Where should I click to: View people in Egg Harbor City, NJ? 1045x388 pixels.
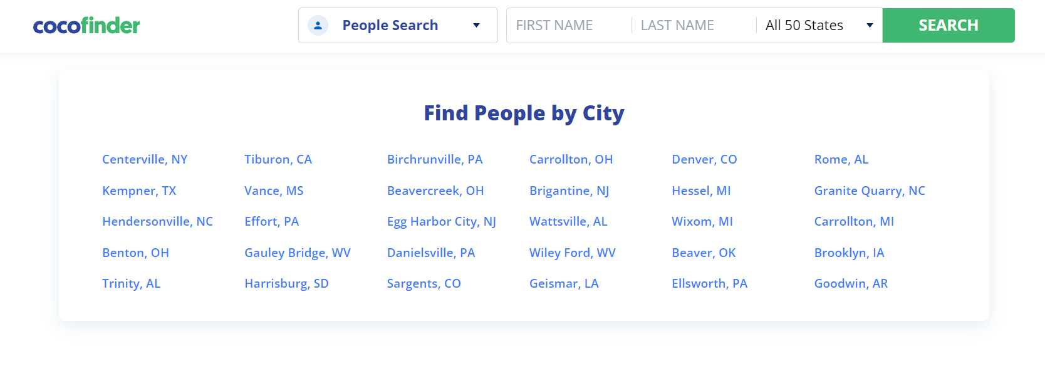pyautogui.click(x=442, y=221)
